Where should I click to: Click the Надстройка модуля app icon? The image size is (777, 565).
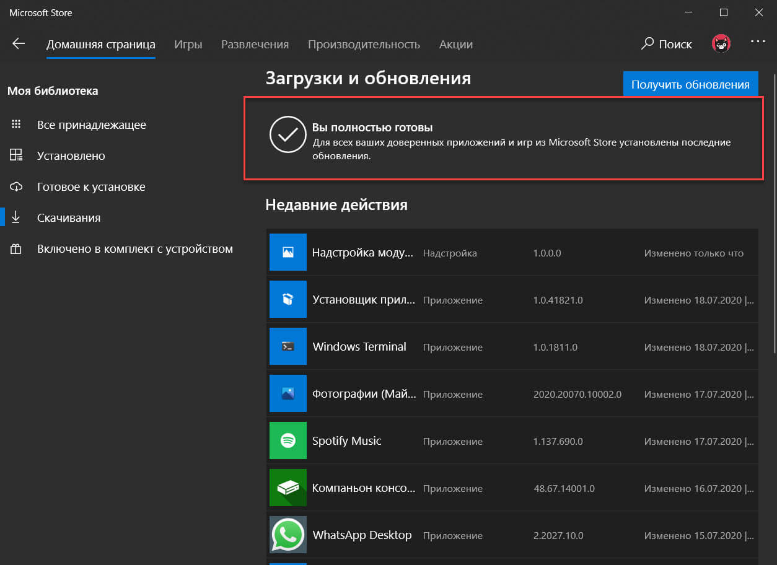[288, 252]
